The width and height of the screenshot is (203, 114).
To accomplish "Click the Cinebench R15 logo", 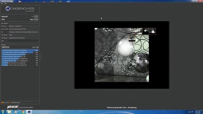I will (x=20, y=9).
